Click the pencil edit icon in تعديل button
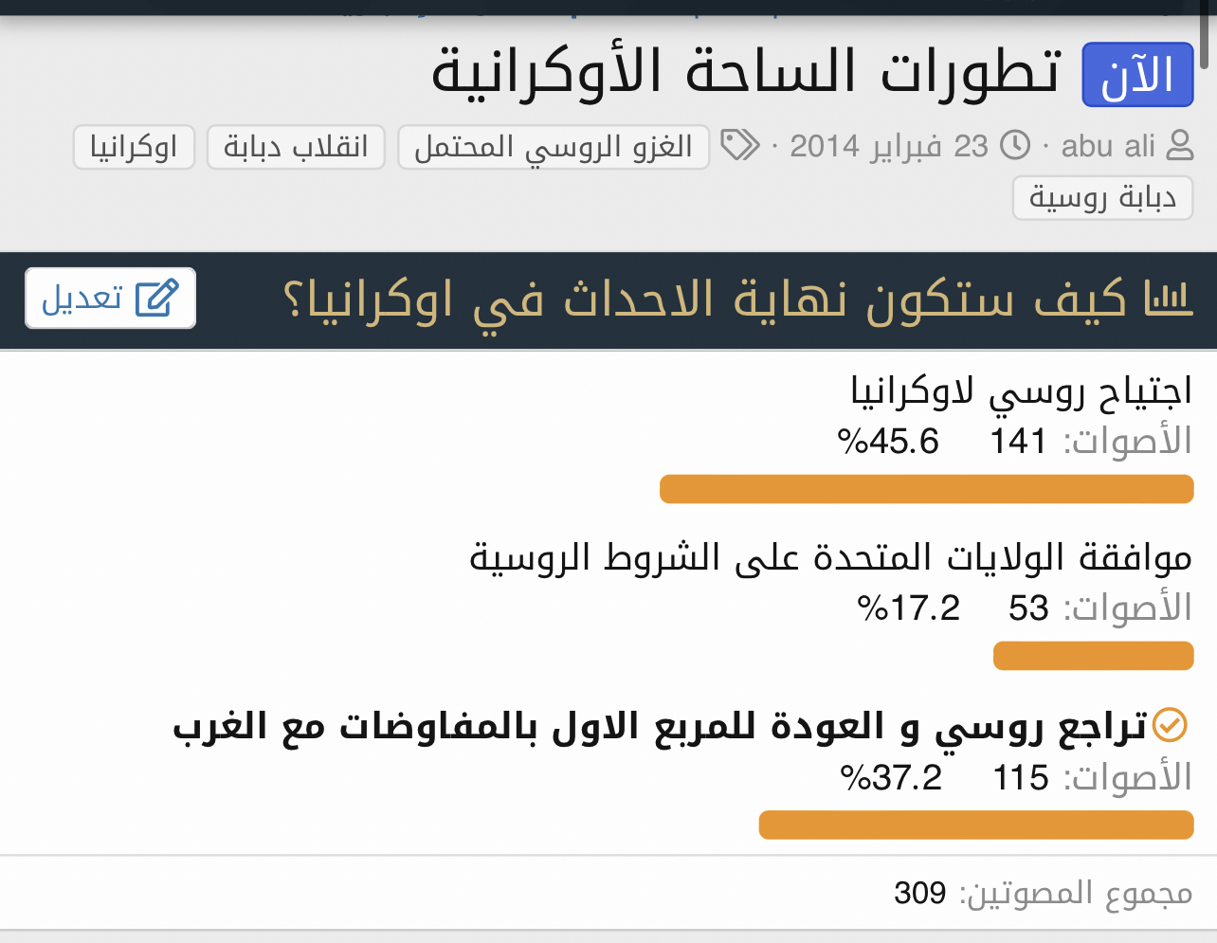Viewport: 1217px width, 943px height. coord(156,299)
